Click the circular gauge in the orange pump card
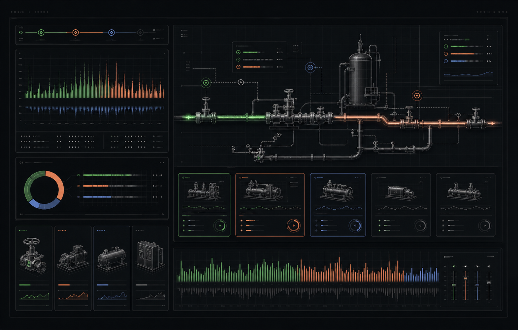 (x=293, y=226)
